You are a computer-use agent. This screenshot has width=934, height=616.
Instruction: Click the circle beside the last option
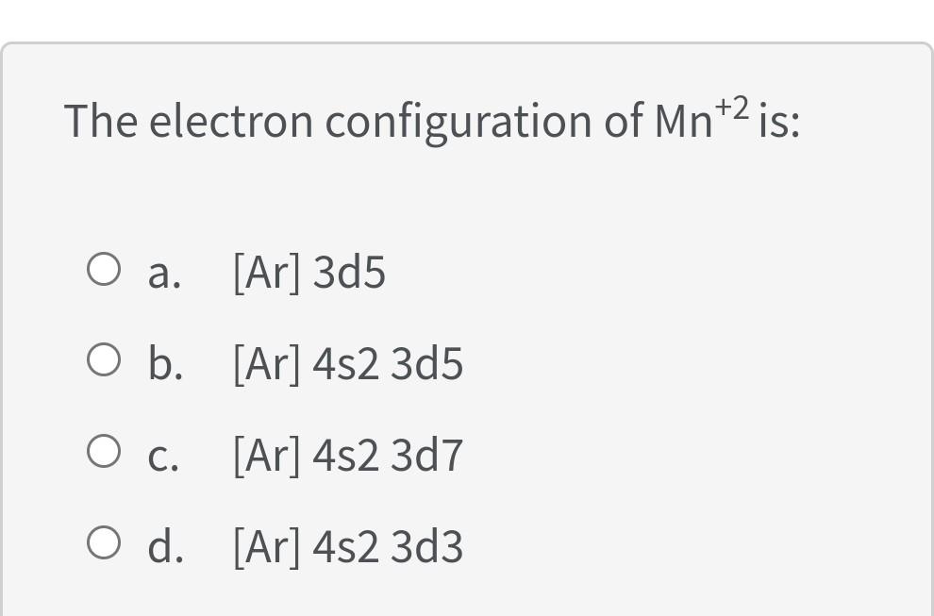tap(104, 542)
